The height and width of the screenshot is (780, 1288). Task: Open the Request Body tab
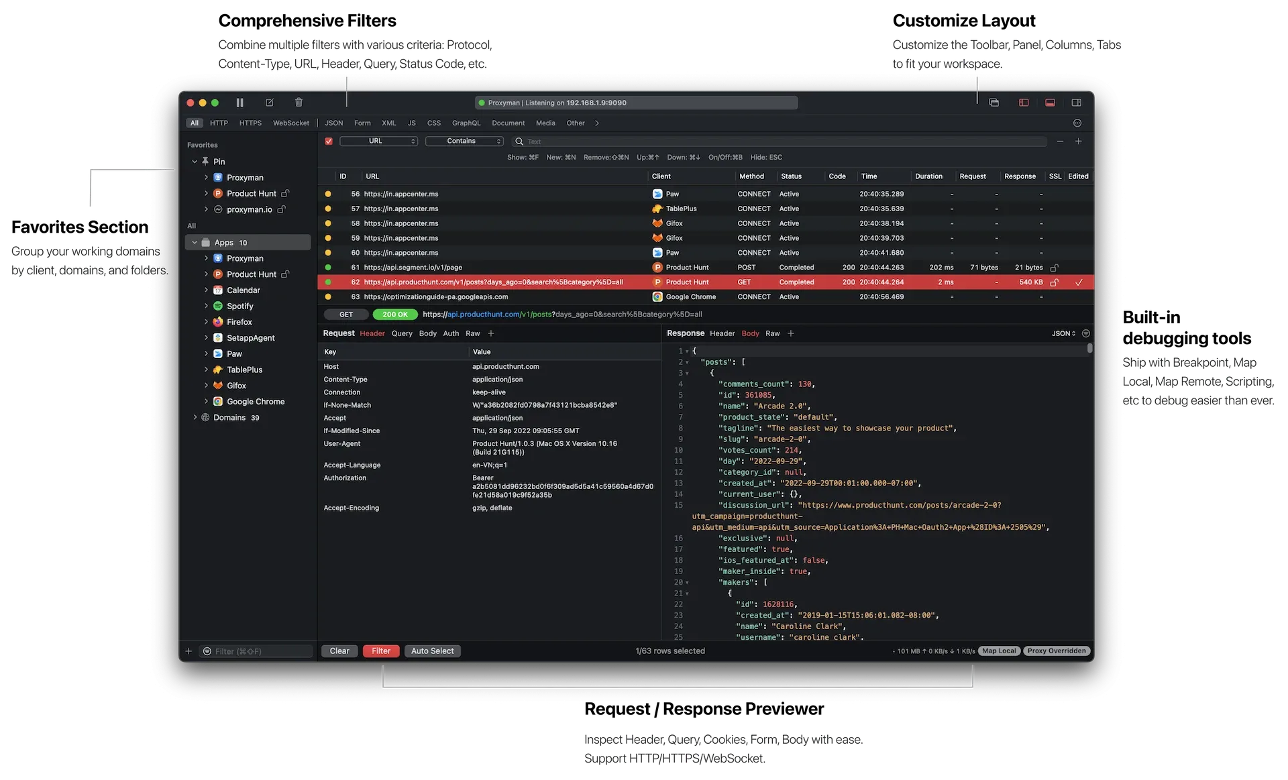click(428, 333)
